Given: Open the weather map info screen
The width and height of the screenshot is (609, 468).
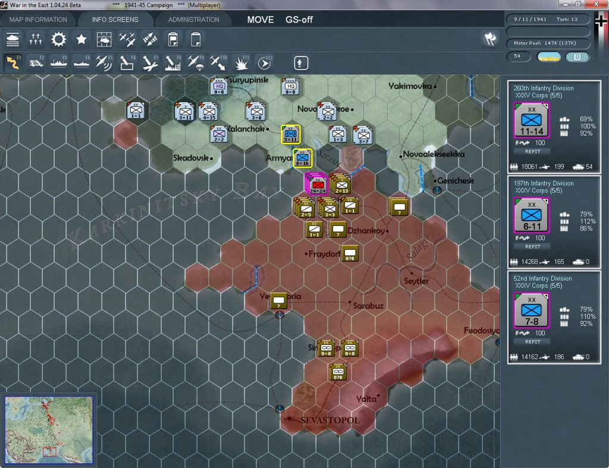Looking at the screenshot, I should point(104,39).
